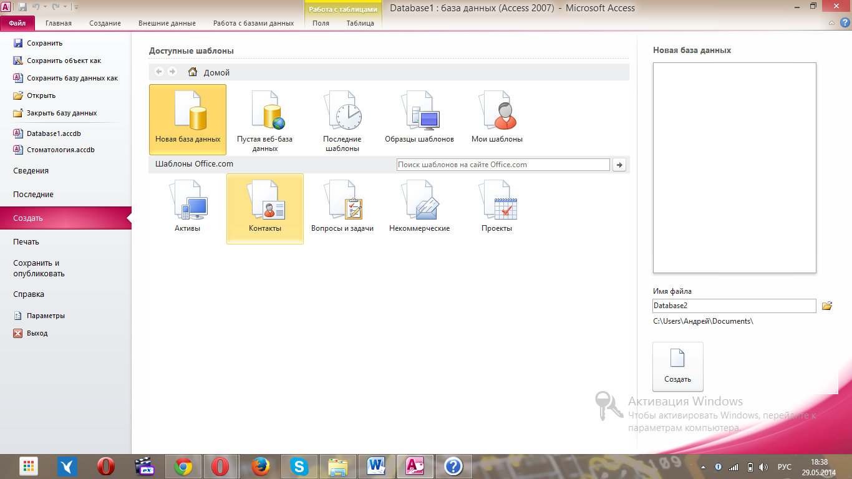Select the Новая база данных template
This screenshot has height=479, width=852.
click(x=188, y=120)
